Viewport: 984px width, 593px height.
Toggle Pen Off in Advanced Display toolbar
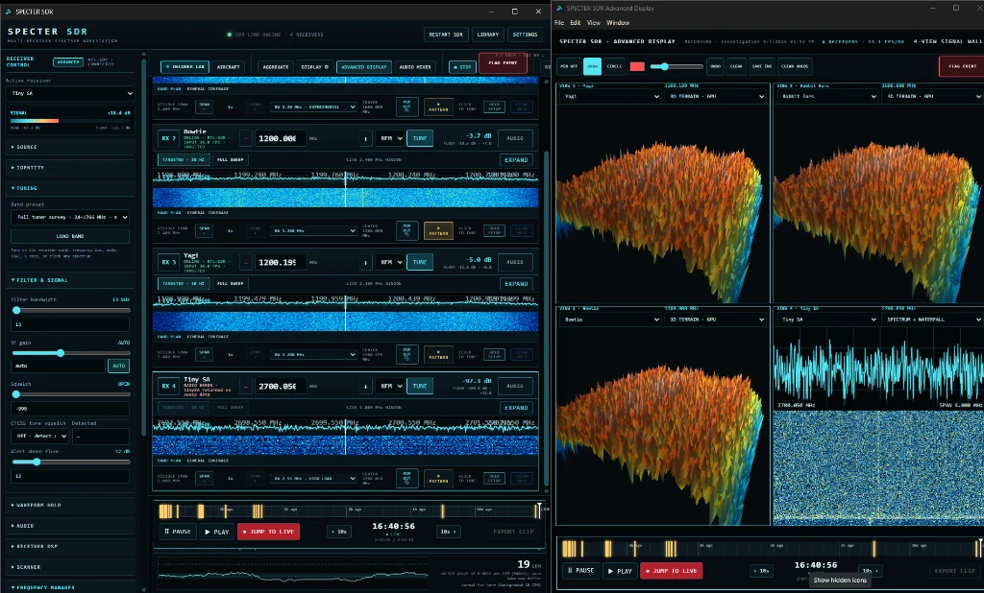[569, 66]
